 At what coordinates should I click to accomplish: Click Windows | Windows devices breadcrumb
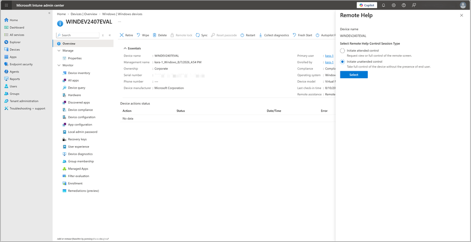point(122,14)
